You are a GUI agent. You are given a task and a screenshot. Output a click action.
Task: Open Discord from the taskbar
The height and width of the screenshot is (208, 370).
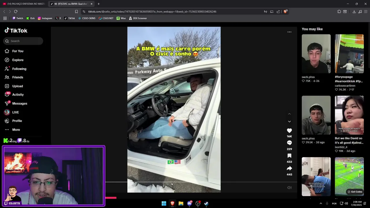(x=189, y=203)
